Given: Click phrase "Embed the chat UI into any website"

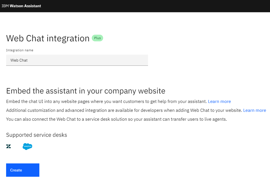Looking at the screenshot, I should pyautogui.click(x=39, y=102).
